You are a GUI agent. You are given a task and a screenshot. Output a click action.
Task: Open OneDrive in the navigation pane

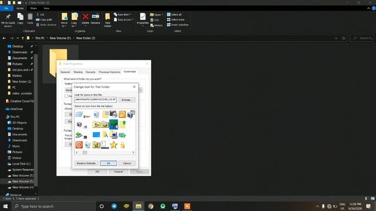(16, 109)
